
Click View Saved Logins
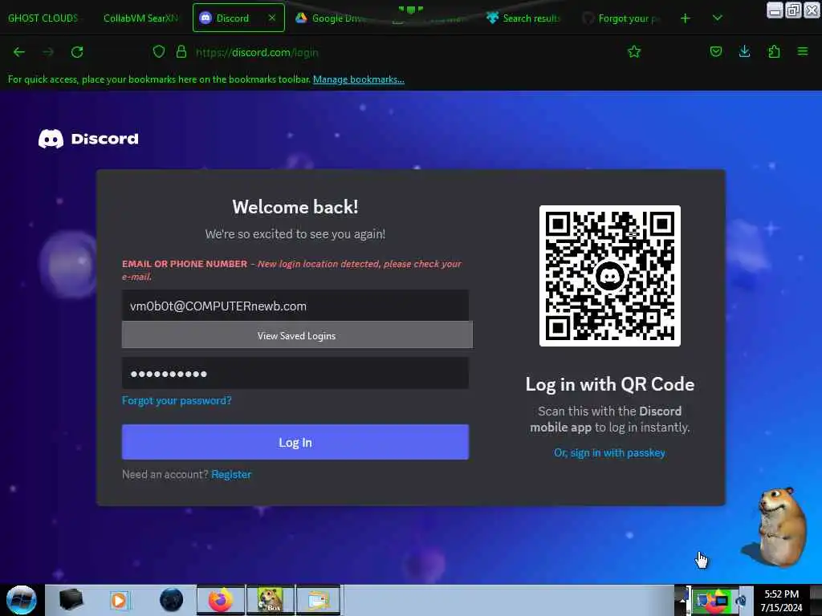coord(297,335)
